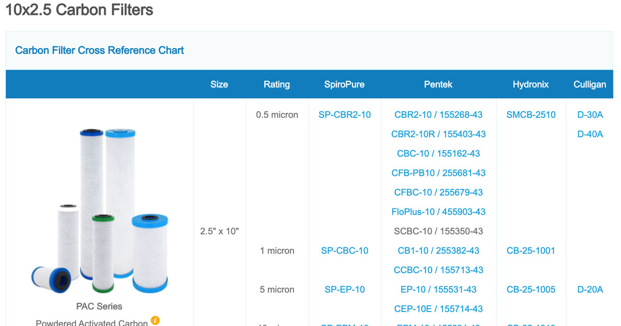Select the 0.5 micron rating cell
Image resolution: width=621 pixels, height=326 pixels.
277,115
